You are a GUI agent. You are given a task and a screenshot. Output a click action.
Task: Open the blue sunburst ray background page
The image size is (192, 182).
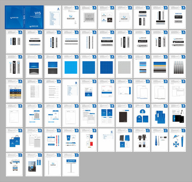point(53,66)
